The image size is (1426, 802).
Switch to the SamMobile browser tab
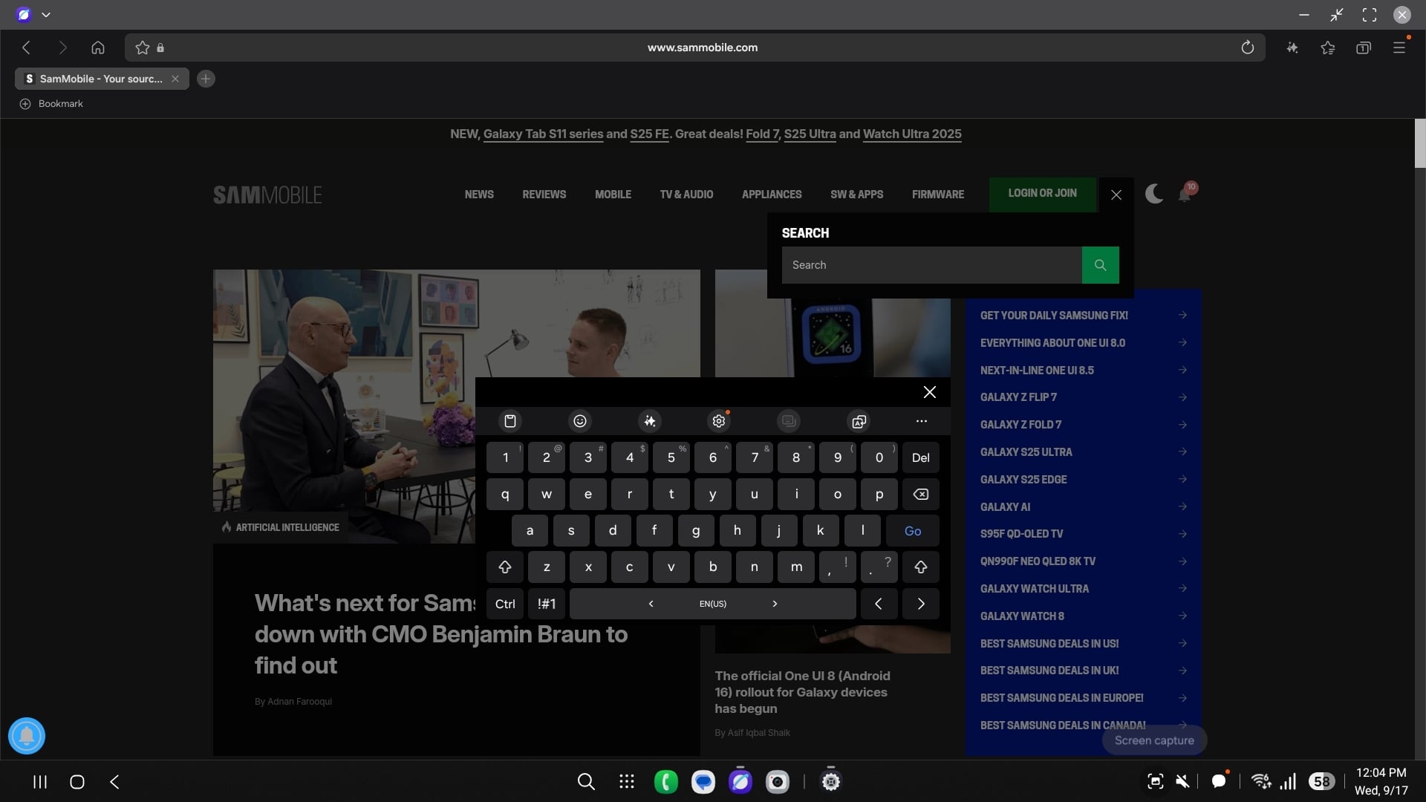(x=97, y=79)
